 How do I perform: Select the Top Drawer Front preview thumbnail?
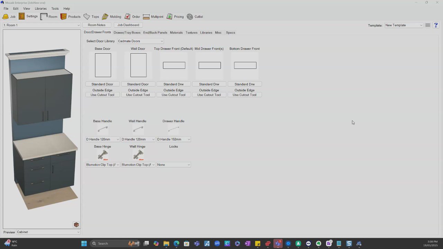point(174,65)
